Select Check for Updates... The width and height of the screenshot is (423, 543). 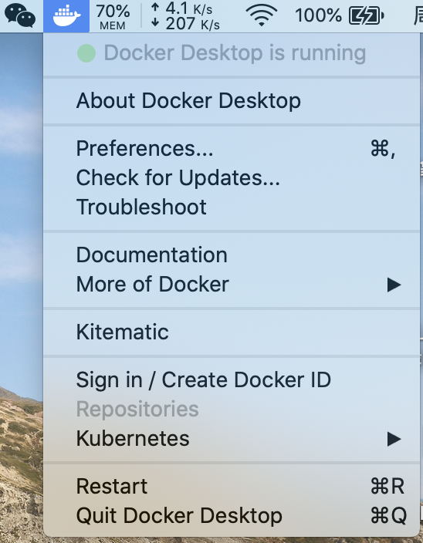tap(232, 177)
